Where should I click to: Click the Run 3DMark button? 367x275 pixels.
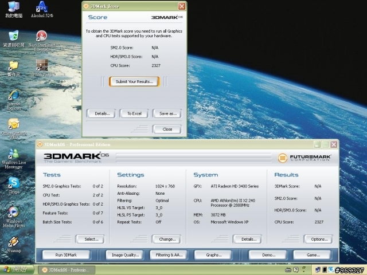pyautogui.click(x=67, y=255)
